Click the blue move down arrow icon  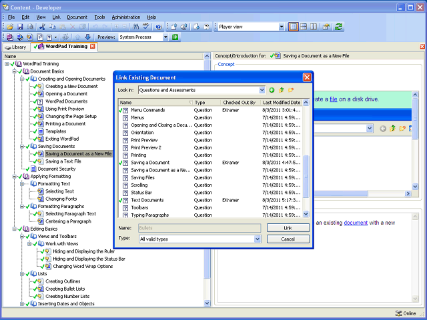click(x=87, y=37)
